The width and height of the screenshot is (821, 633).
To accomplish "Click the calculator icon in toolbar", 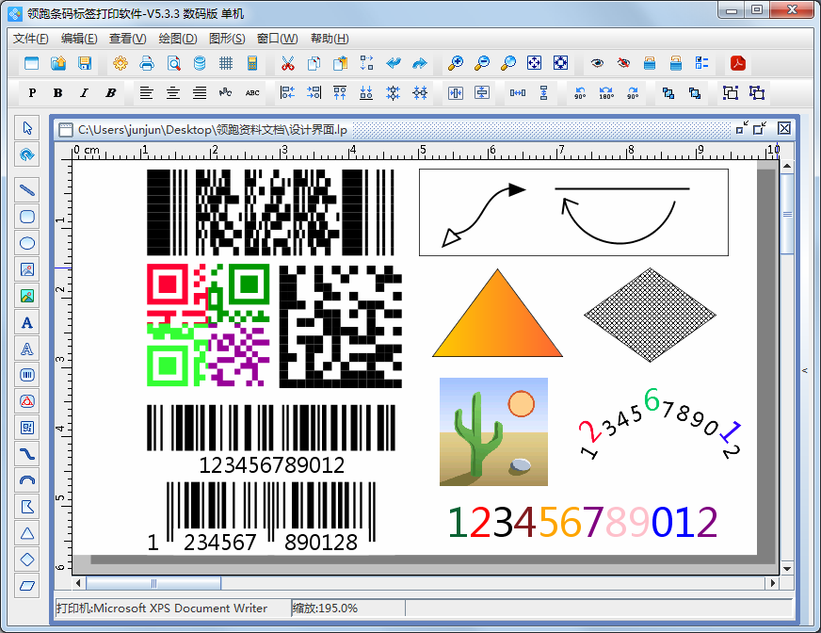I will coord(252,63).
